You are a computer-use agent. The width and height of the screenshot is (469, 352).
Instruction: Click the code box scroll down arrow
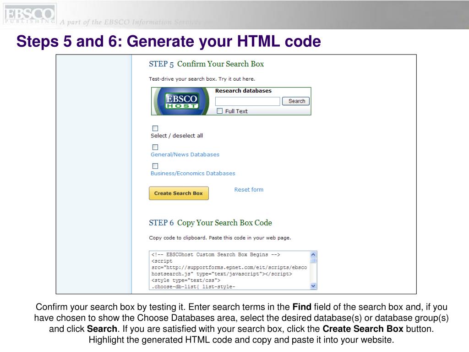pos(313,286)
